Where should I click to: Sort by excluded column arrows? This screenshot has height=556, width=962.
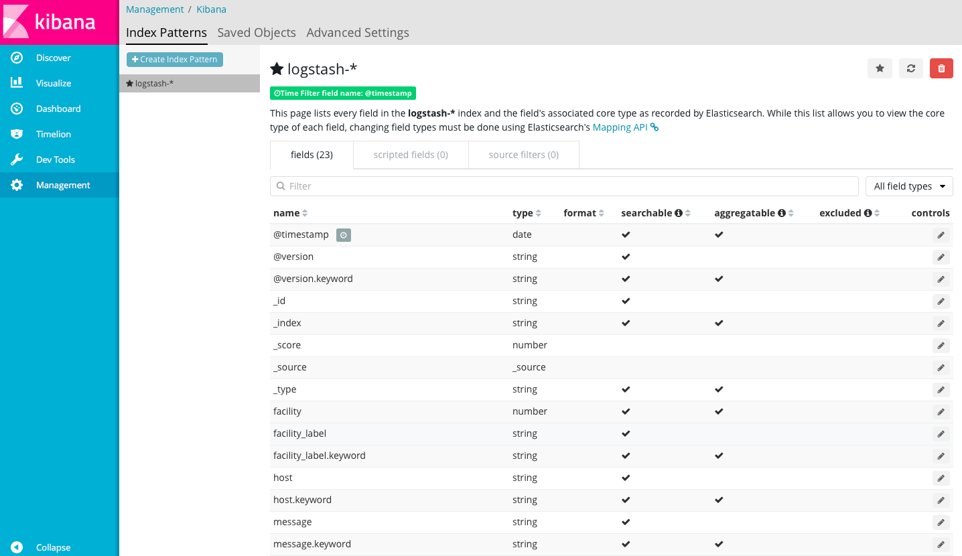pyautogui.click(x=878, y=213)
